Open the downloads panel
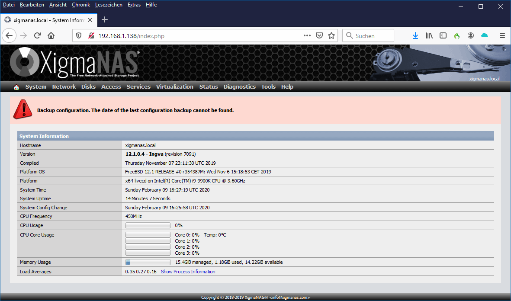 click(415, 36)
